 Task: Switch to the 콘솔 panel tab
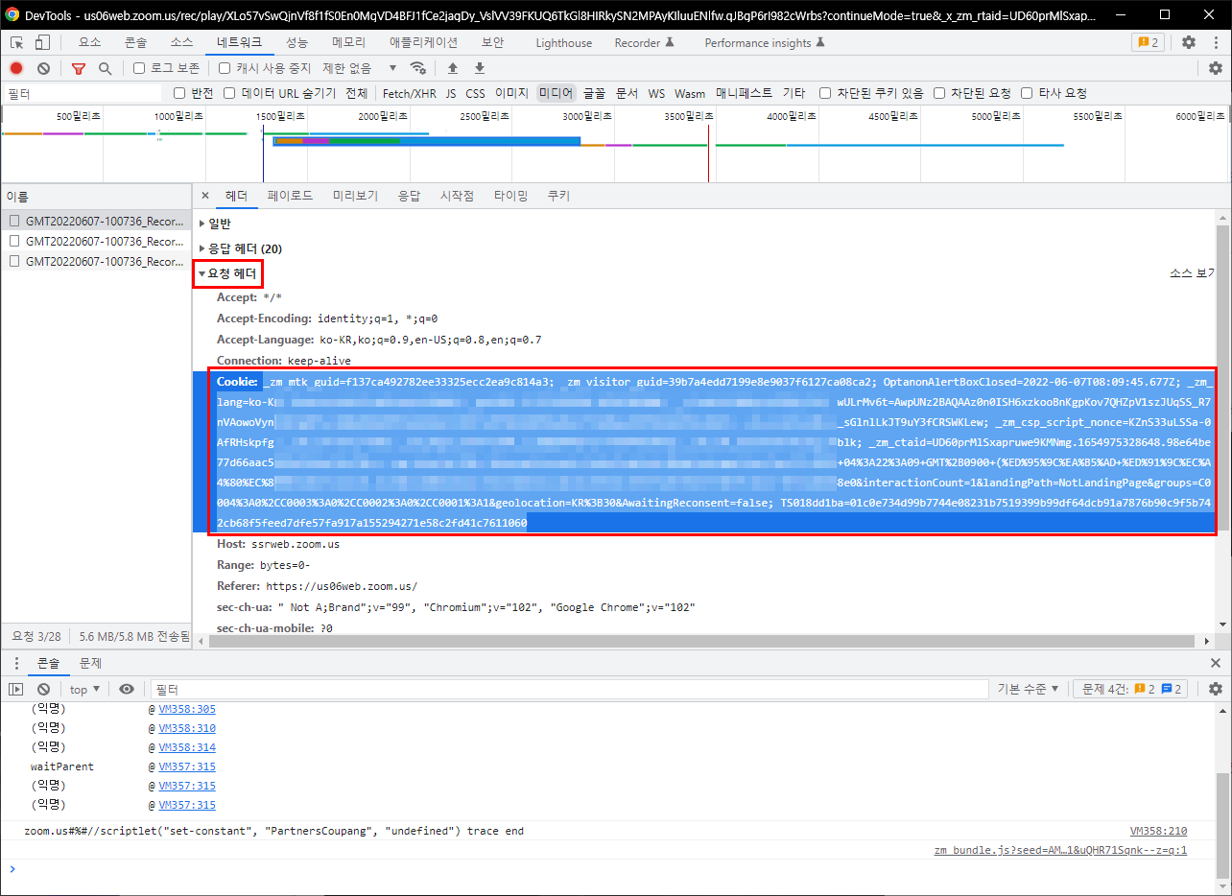pyautogui.click(x=136, y=42)
